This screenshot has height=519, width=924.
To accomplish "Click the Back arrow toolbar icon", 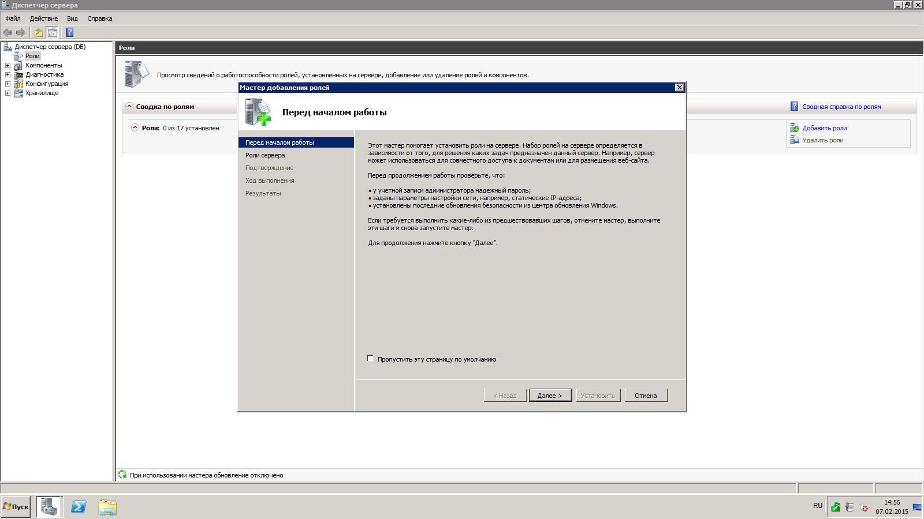I will [8, 32].
